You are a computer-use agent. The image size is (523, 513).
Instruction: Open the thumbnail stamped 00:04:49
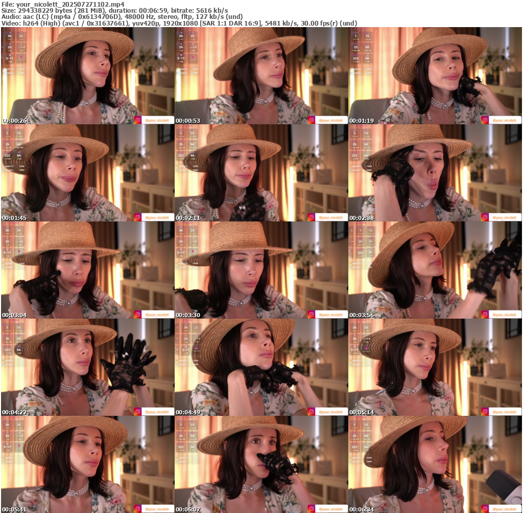261,367
